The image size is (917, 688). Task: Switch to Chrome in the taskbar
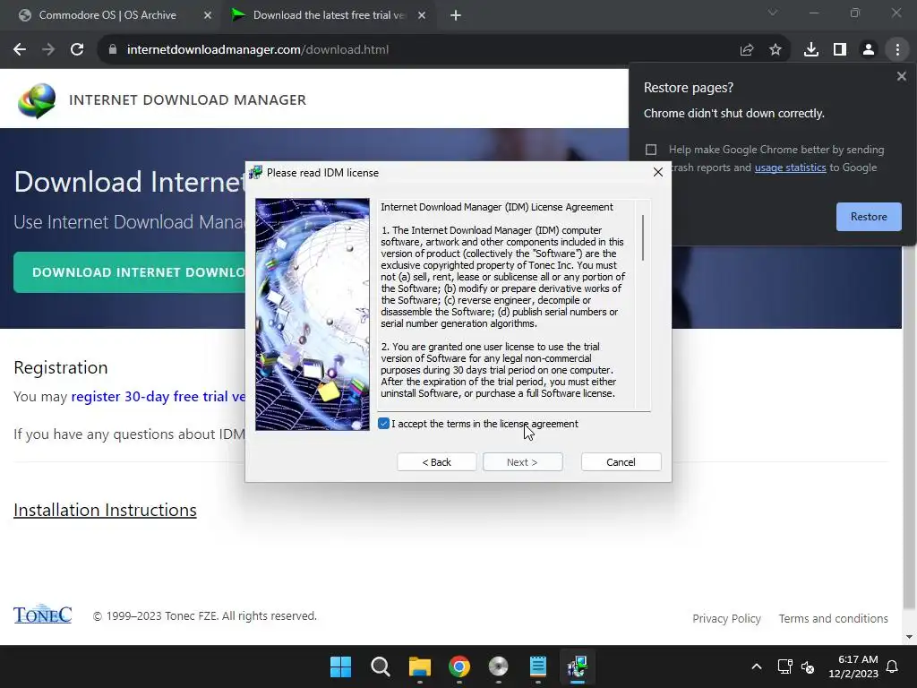pos(459,666)
